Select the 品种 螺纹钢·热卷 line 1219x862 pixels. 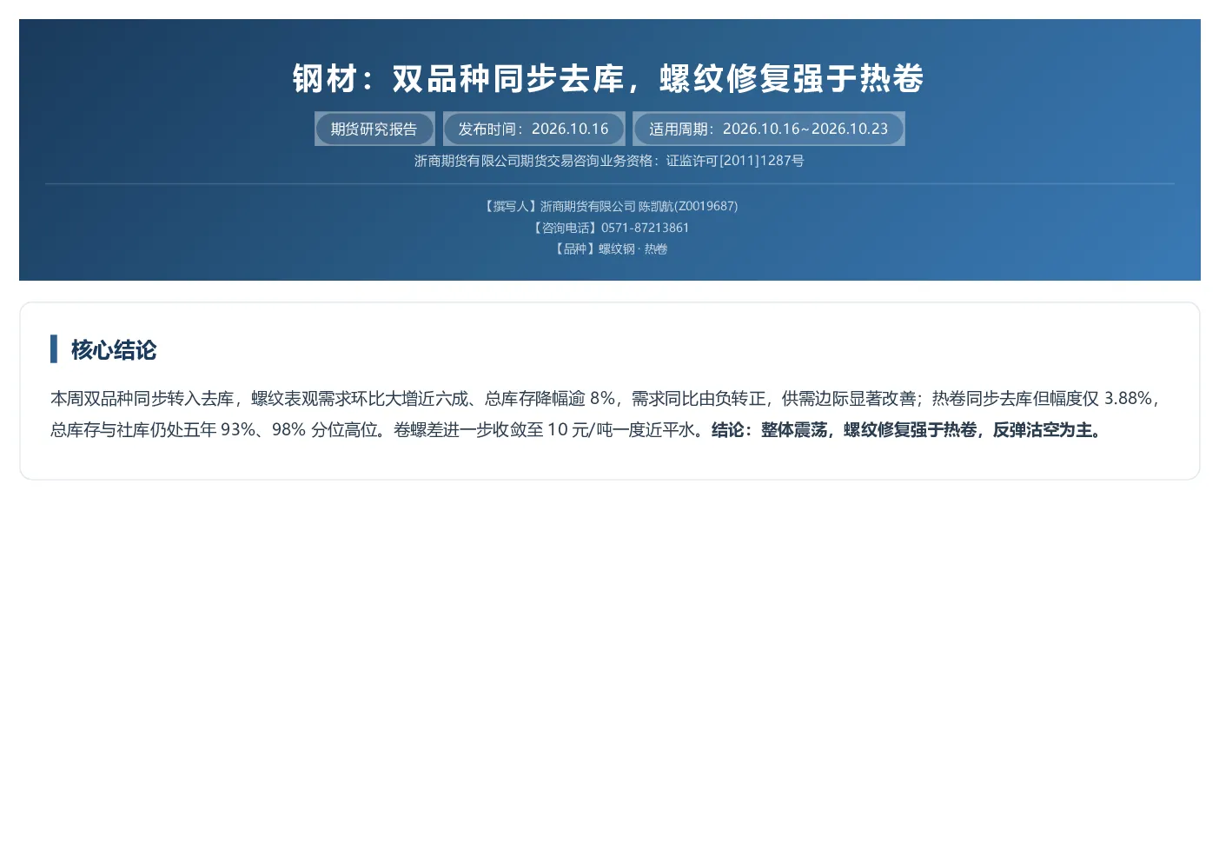609,249
